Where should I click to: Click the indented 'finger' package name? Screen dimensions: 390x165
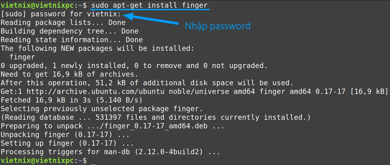click(22, 57)
